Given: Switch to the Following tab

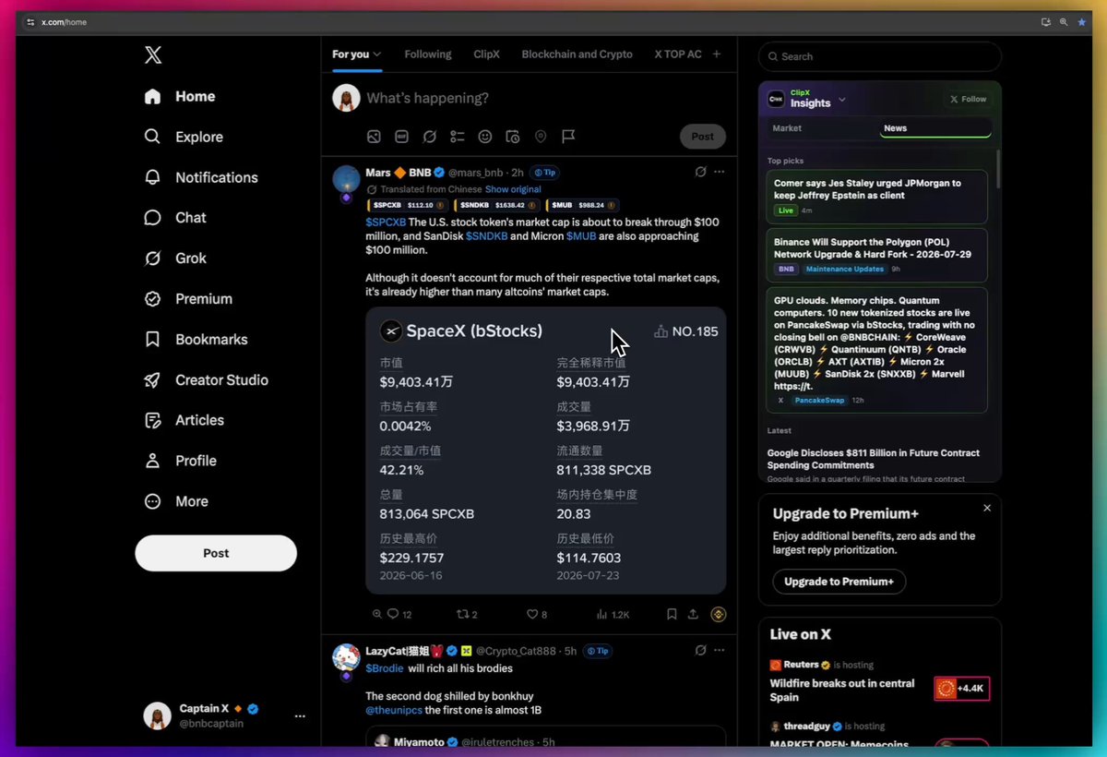Looking at the screenshot, I should (428, 54).
